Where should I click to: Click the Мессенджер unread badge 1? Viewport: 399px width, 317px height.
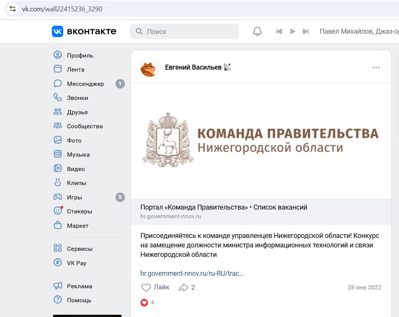tap(120, 84)
